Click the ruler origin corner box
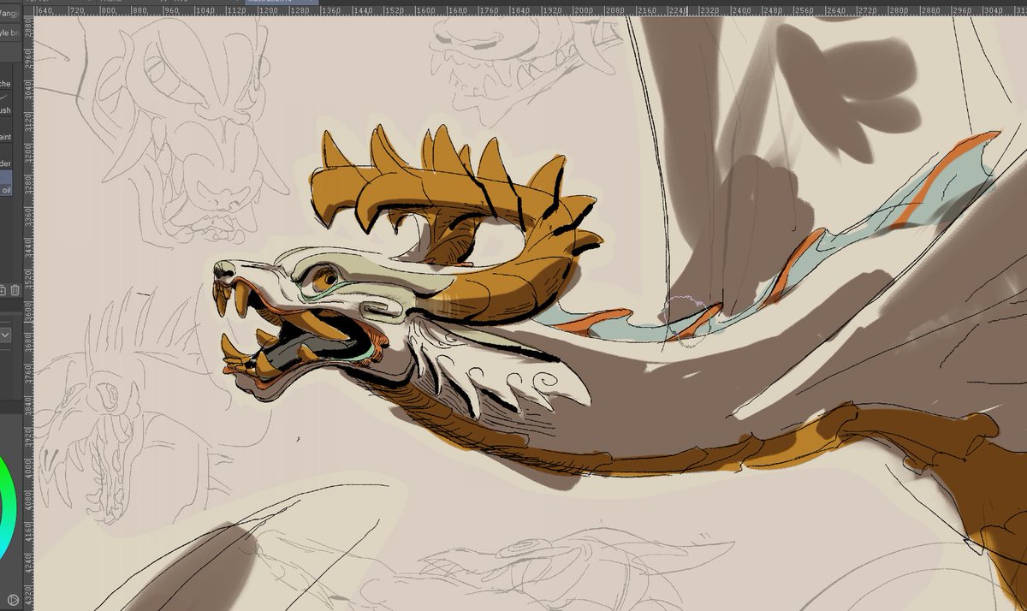The width and height of the screenshot is (1027, 611). pos(27,12)
